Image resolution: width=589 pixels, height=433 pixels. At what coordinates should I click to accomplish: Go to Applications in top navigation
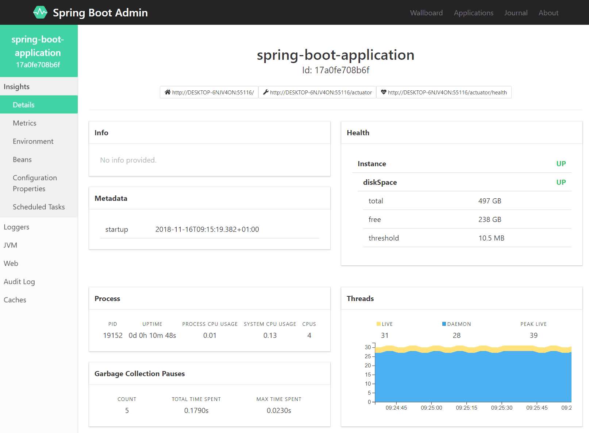click(473, 13)
